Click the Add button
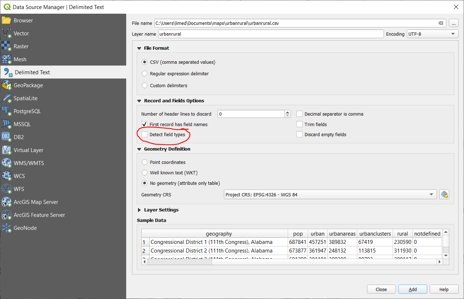Image resolution: width=464 pixels, height=299 pixels. [413, 289]
